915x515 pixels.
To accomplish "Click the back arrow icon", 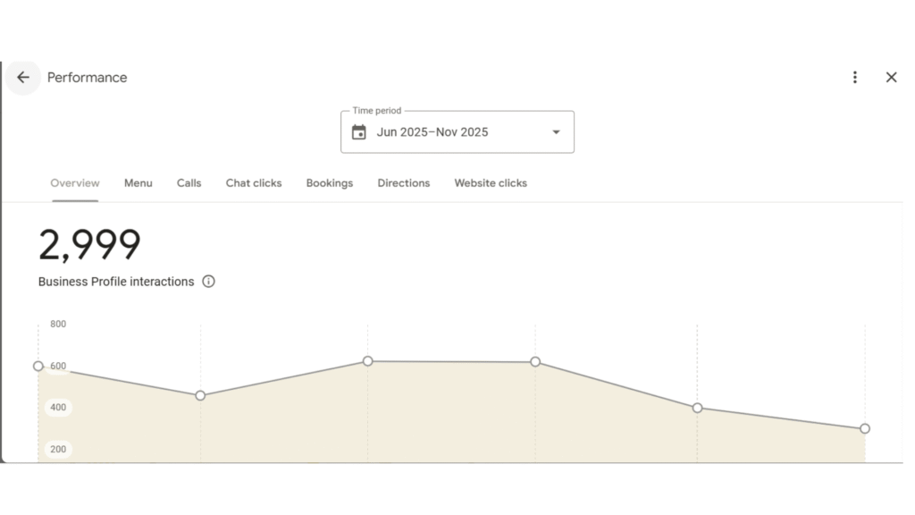I will pos(23,78).
